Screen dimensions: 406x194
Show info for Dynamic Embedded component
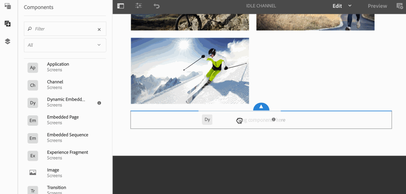click(99, 103)
